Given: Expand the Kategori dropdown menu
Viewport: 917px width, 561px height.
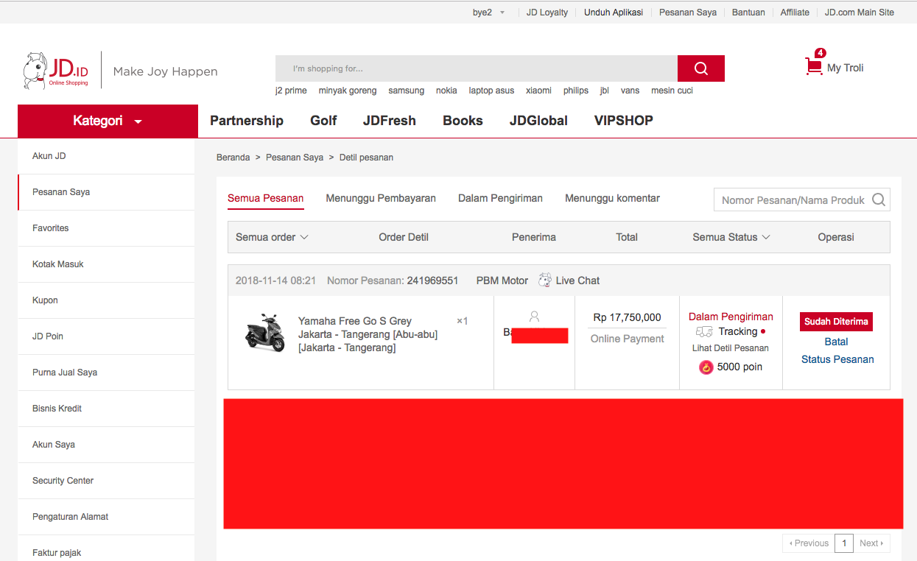Looking at the screenshot, I should [x=108, y=121].
